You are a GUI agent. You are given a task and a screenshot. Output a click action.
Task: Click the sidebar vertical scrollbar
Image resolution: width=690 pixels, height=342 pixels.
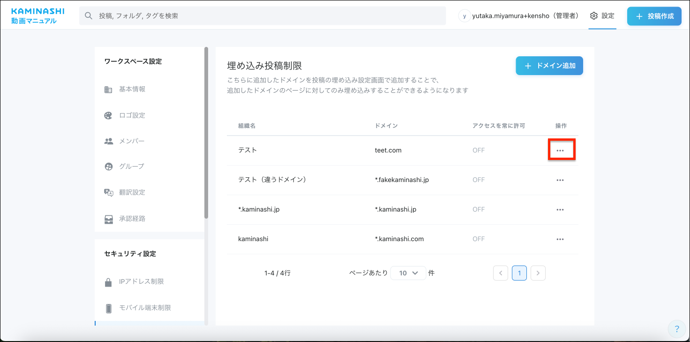coord(206,133)
